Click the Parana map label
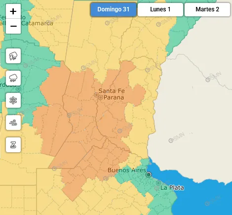The width and height of the screenshot is (232, 215). pyautogui.click(x=114, y=97)
